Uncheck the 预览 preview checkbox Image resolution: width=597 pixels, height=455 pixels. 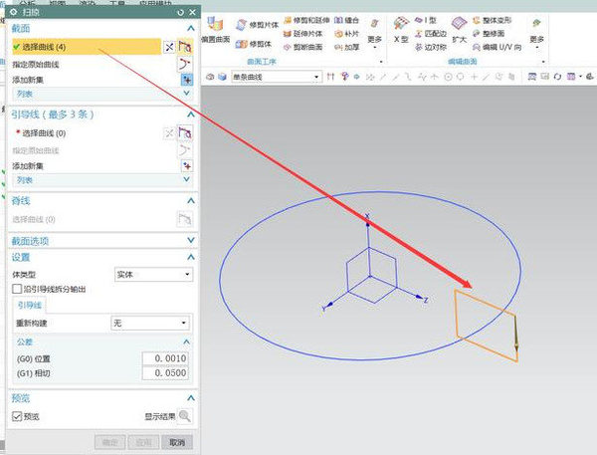click(17, 416)
